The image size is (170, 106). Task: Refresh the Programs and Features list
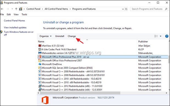pyautogui.click(x=126, y=9)
